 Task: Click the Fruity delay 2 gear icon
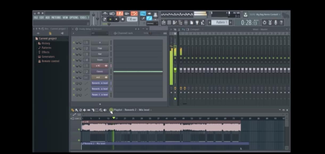pyautogui.click(x=77, y=29)
